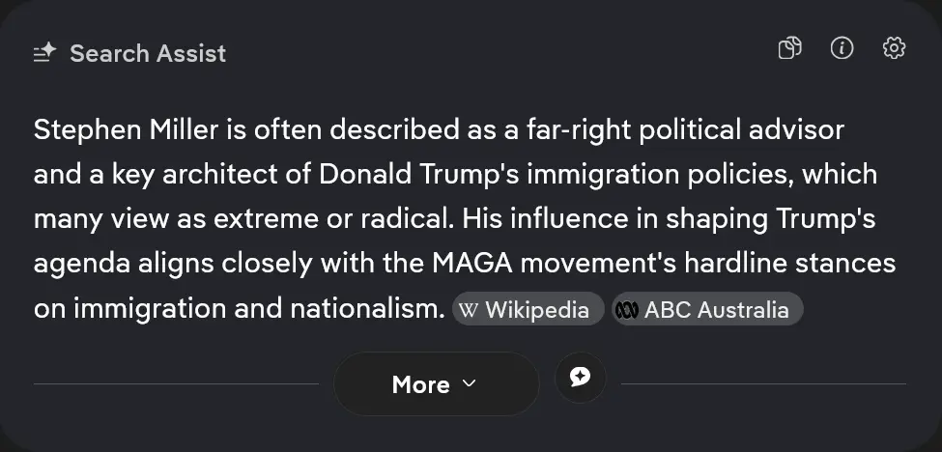The height and width of the screenshot is (452, 942).
Task: Click the More button label
Action: (420, 384)
